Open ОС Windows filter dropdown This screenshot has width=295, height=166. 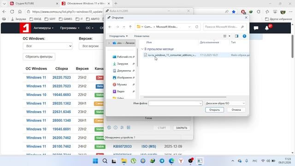(47, 46)
